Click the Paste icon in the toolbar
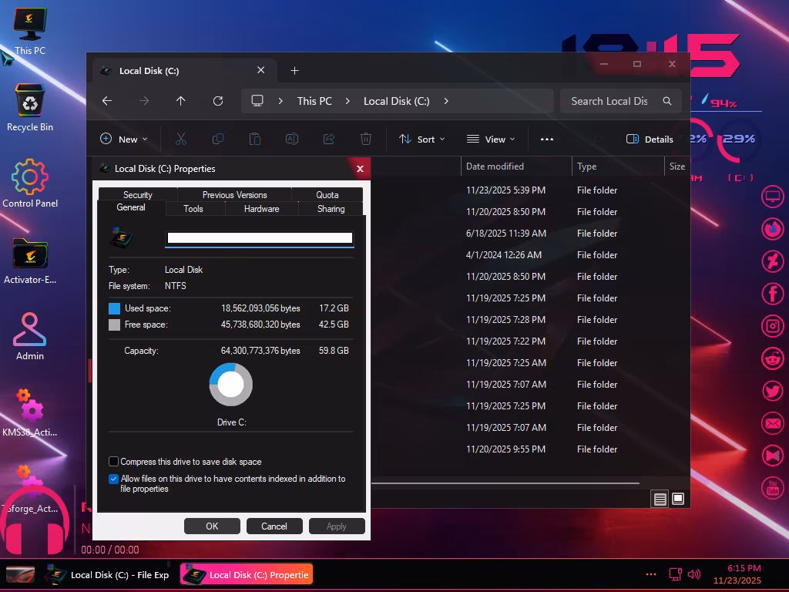The height and width of the screenshot is (592, 789). pyautogui.click(x=255, y=139)
